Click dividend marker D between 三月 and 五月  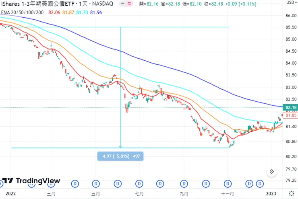pyautogui.click(x=75, y=184)
